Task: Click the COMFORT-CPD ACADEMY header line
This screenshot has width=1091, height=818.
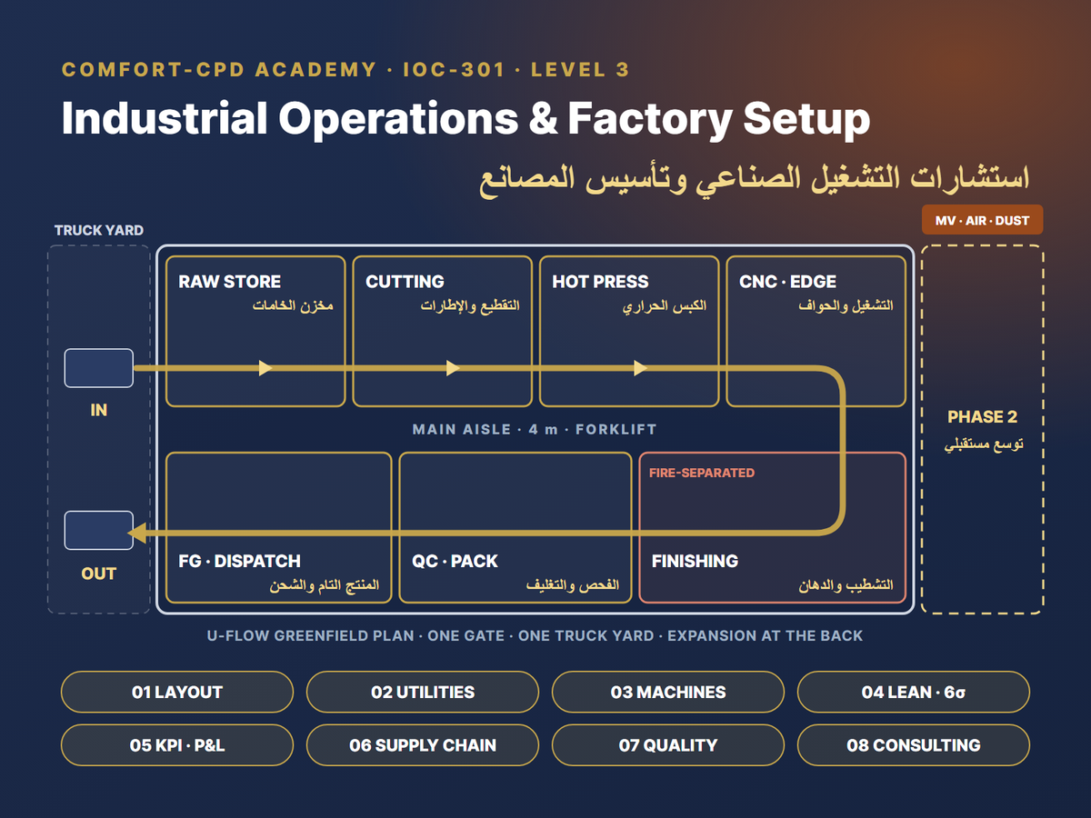Action: 345,70
